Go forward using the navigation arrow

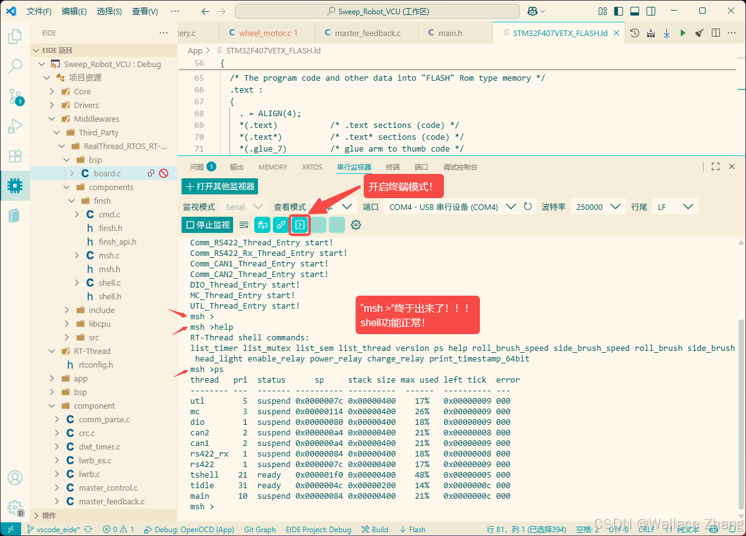[x=222, y=11]
